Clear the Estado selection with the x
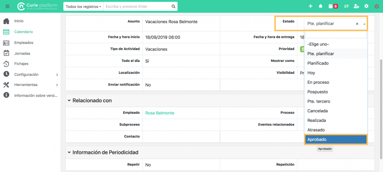The height and width of the screenshot is (172, 383). [357, 24]
